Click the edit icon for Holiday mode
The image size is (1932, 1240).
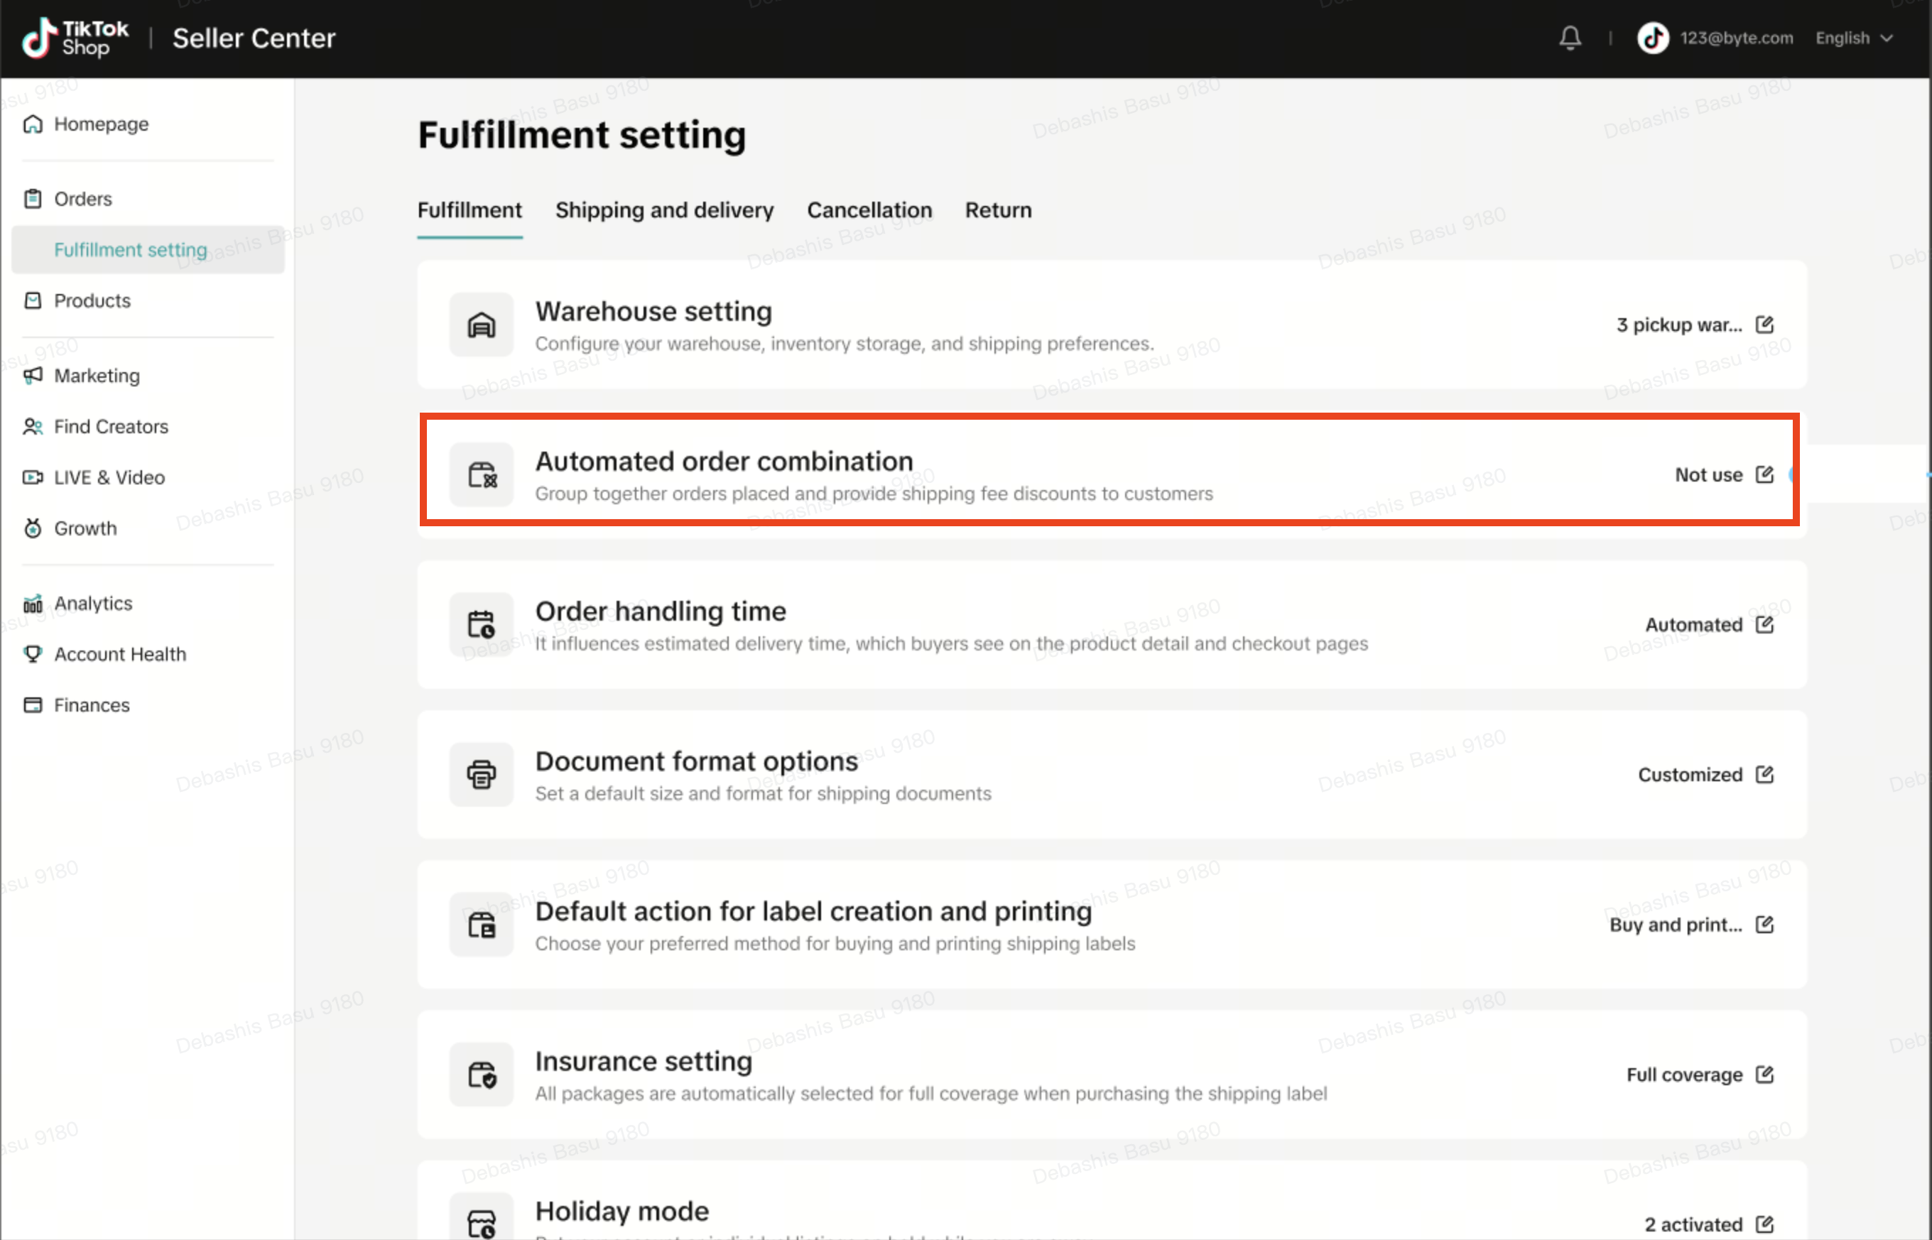coord(1764,1224)
